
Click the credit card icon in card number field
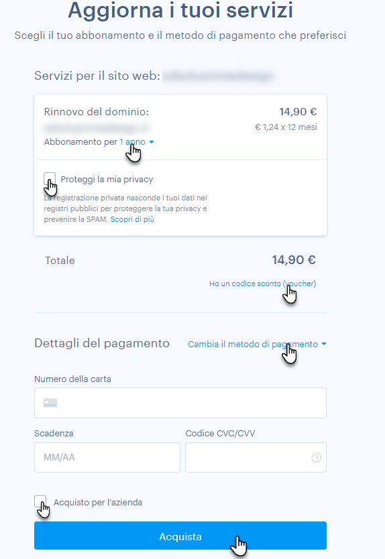point(50,403)
